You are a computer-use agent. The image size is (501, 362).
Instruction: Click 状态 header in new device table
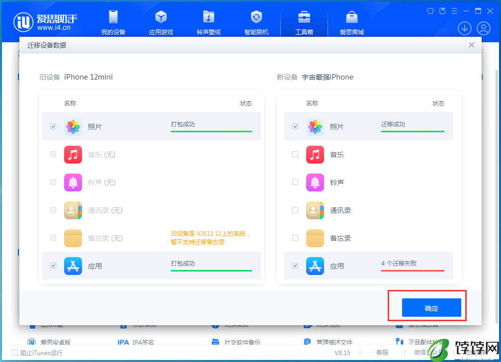438,103
